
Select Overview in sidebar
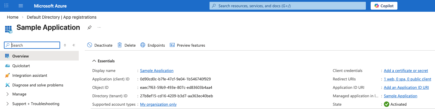pos(39,56)
